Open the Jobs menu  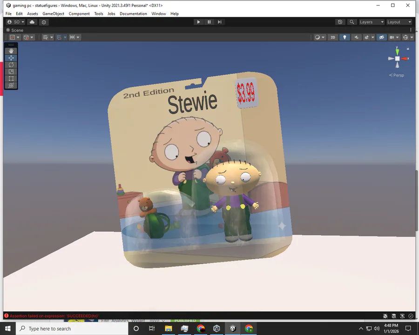[x=111, y=13]
